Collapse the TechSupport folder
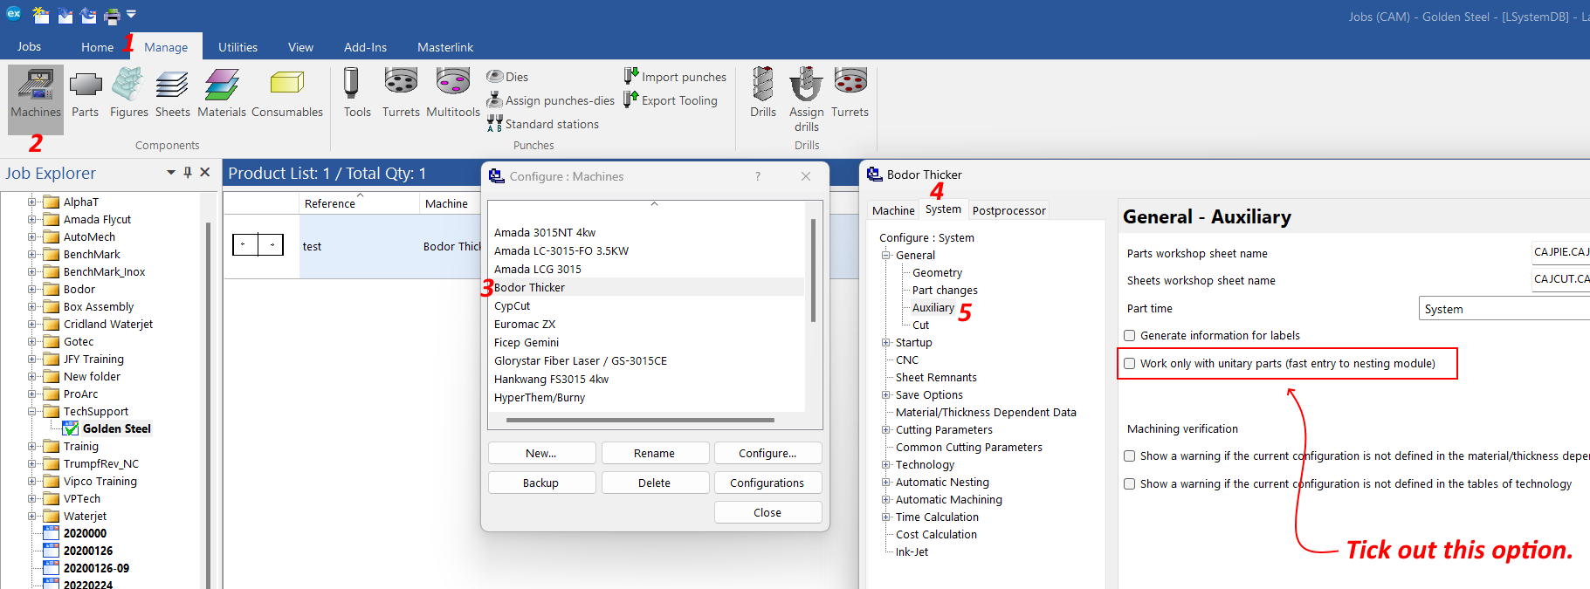The height and width of the screenshot is (589, 1590). point(31,412)
